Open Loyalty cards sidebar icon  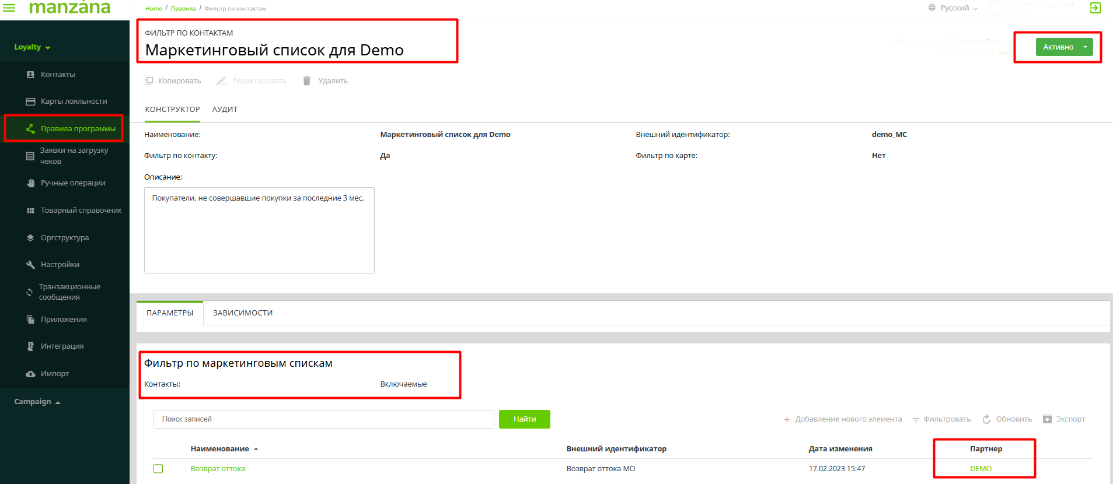30,101
